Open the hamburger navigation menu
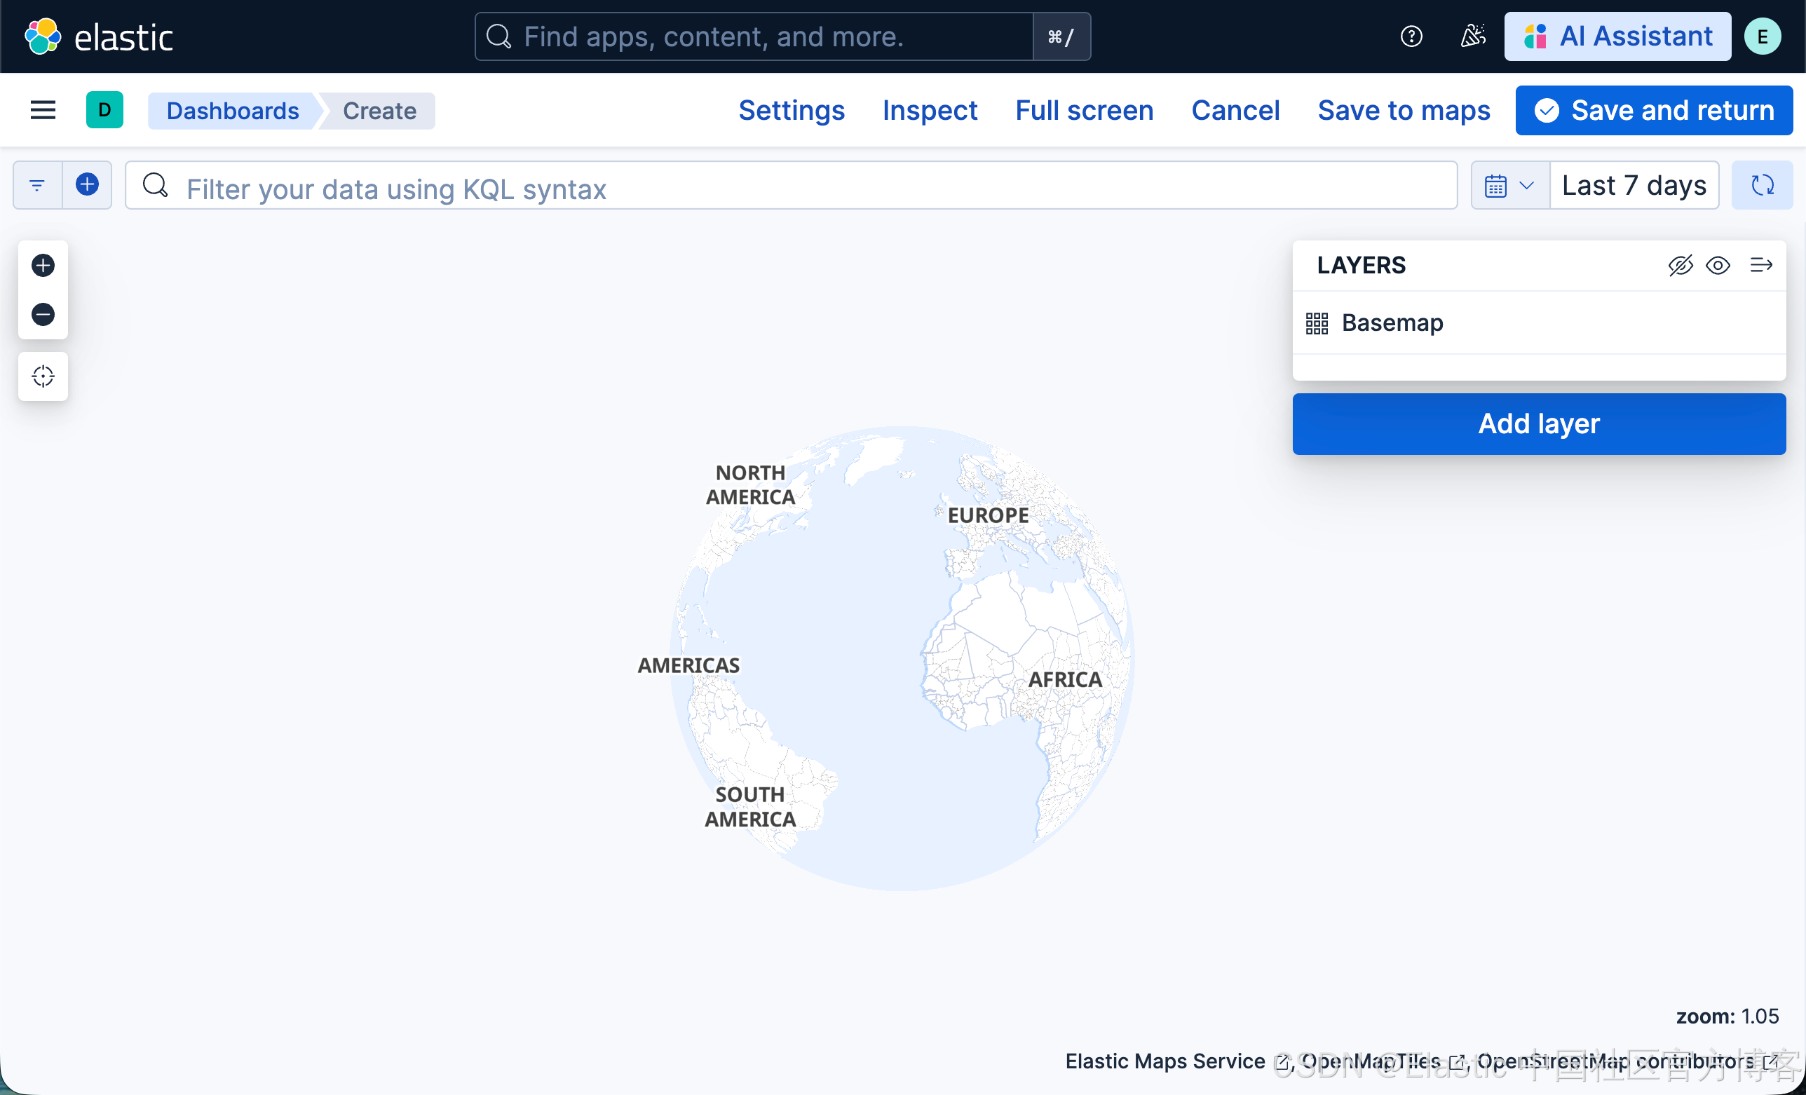 43,111
